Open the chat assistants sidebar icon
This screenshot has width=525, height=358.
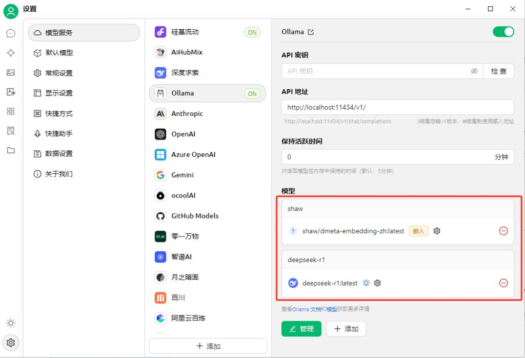click(11, 33)
